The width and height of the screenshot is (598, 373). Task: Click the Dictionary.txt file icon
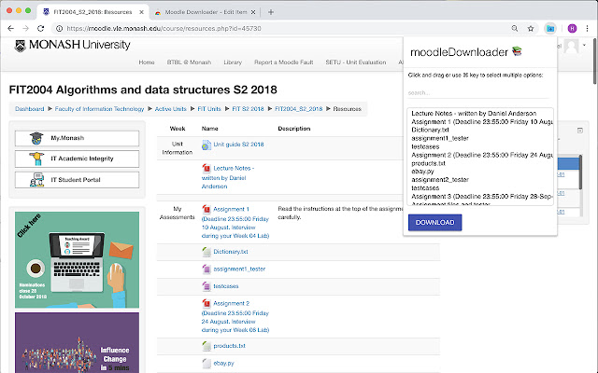coord(206,251)
